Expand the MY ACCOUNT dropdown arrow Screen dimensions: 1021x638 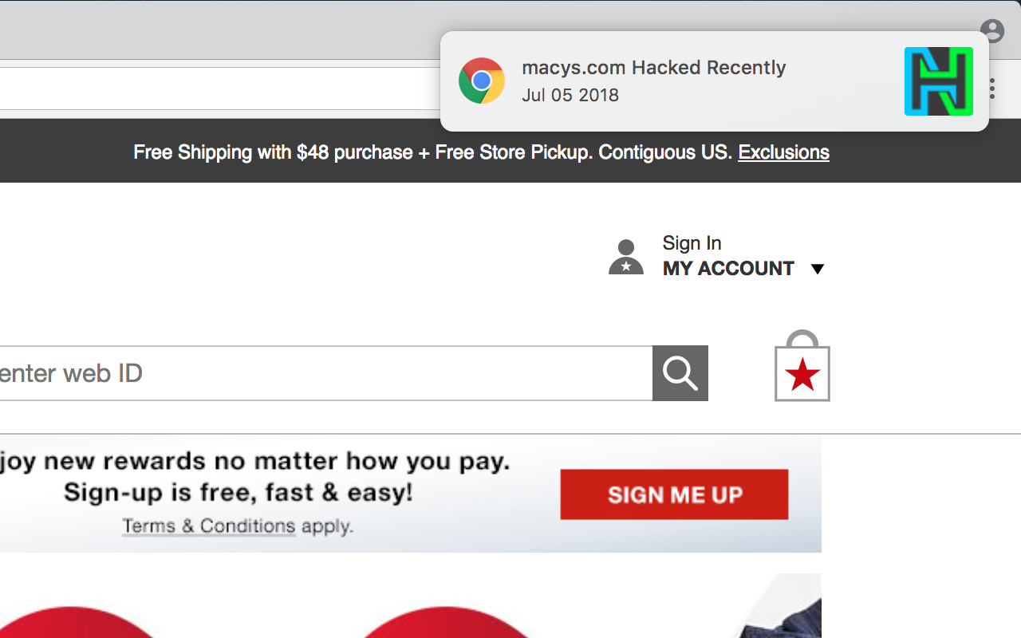tap(818, 269)
